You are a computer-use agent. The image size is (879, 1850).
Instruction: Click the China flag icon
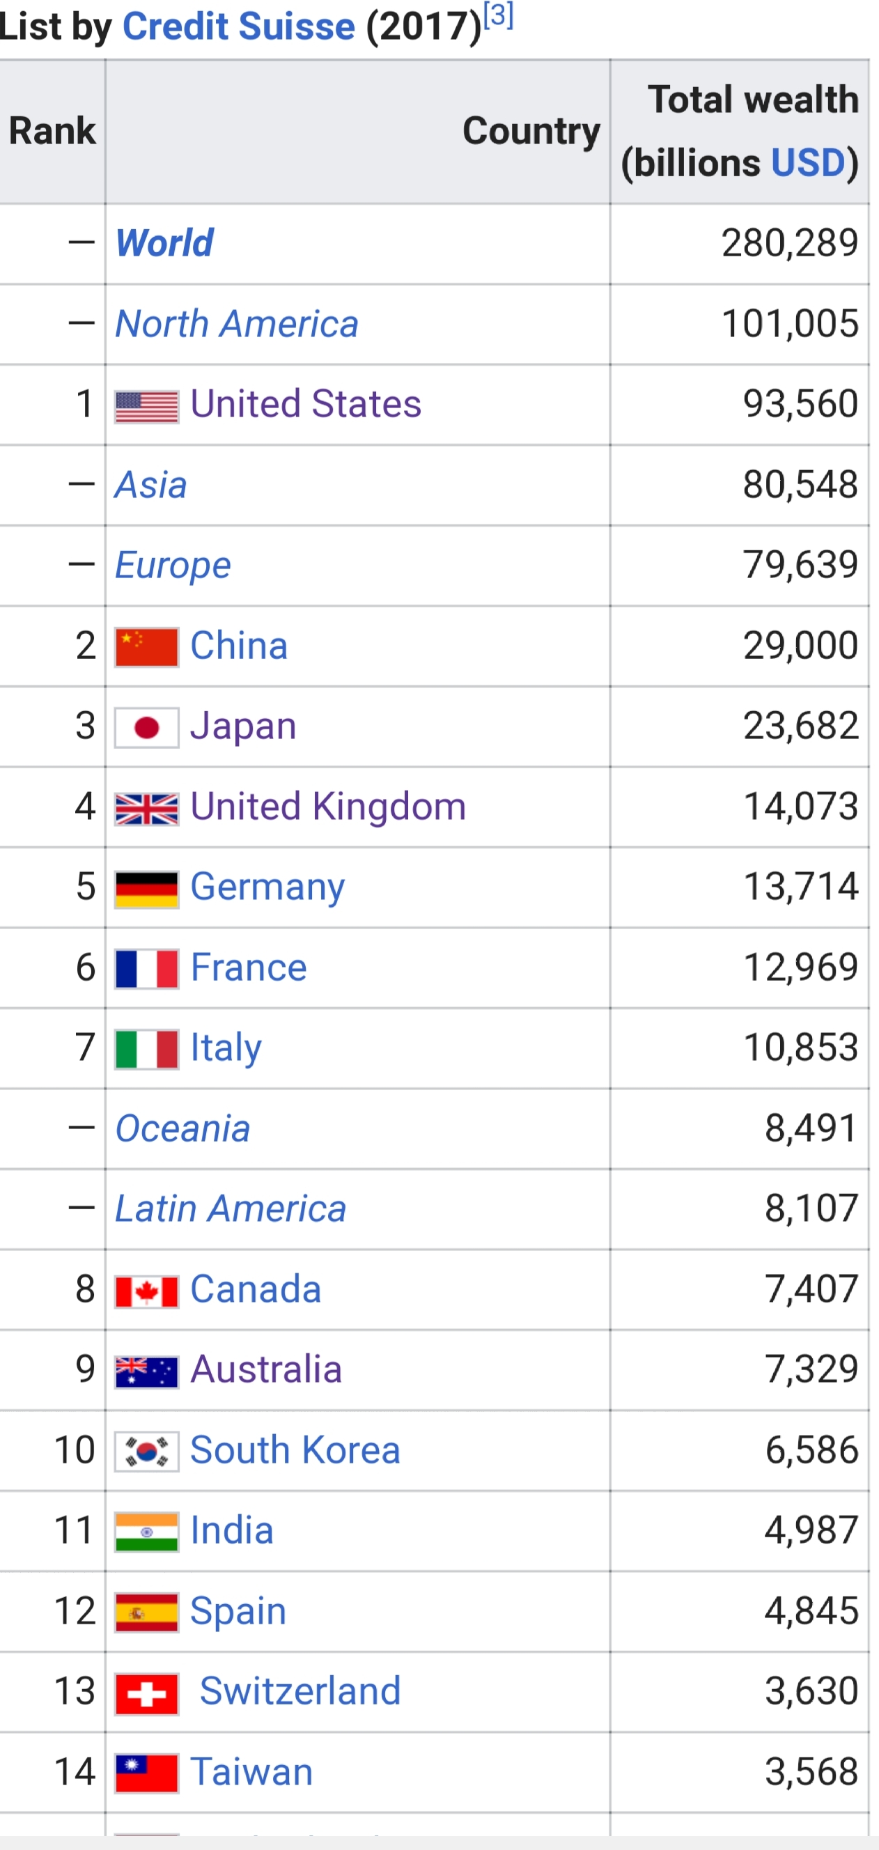(x=146, y=647)
